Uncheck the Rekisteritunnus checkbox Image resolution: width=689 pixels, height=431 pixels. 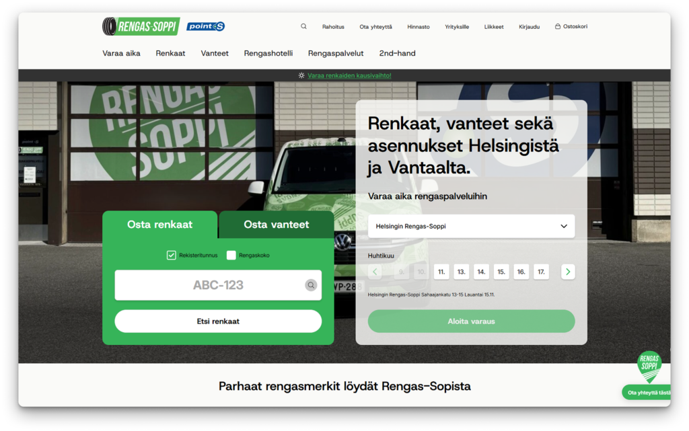171,256
